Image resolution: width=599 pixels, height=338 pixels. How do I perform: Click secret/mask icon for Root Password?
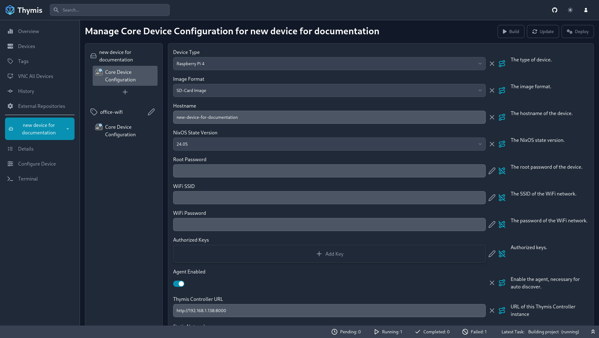[502, 171]
